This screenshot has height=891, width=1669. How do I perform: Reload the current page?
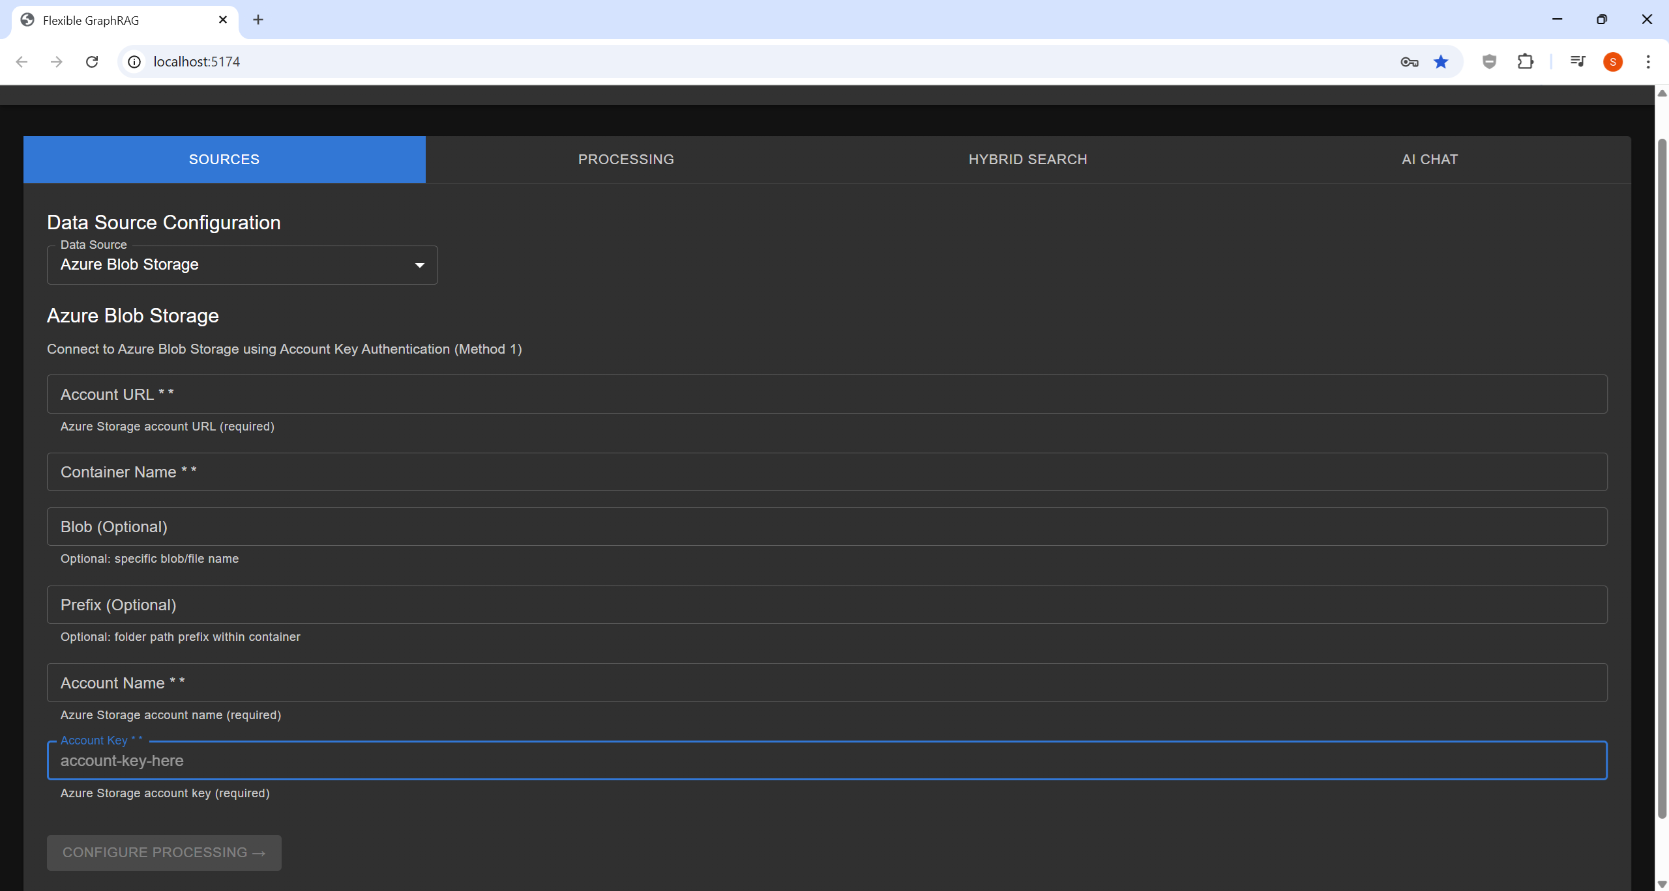93,61
